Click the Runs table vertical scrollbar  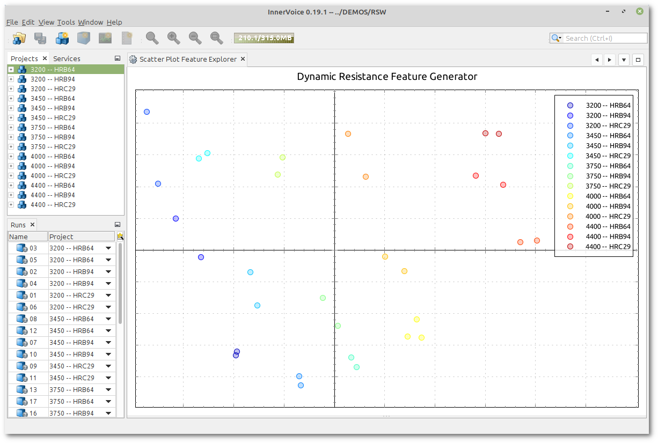pos(120,283)
